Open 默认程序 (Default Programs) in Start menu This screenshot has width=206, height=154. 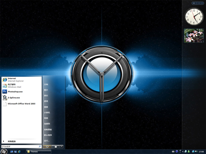[x=48, y=135]
